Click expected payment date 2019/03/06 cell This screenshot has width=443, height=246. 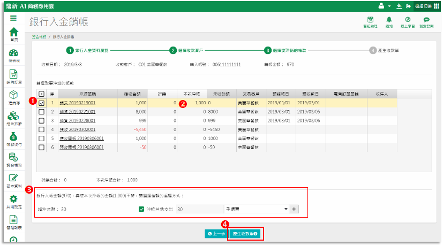point(311,120)
